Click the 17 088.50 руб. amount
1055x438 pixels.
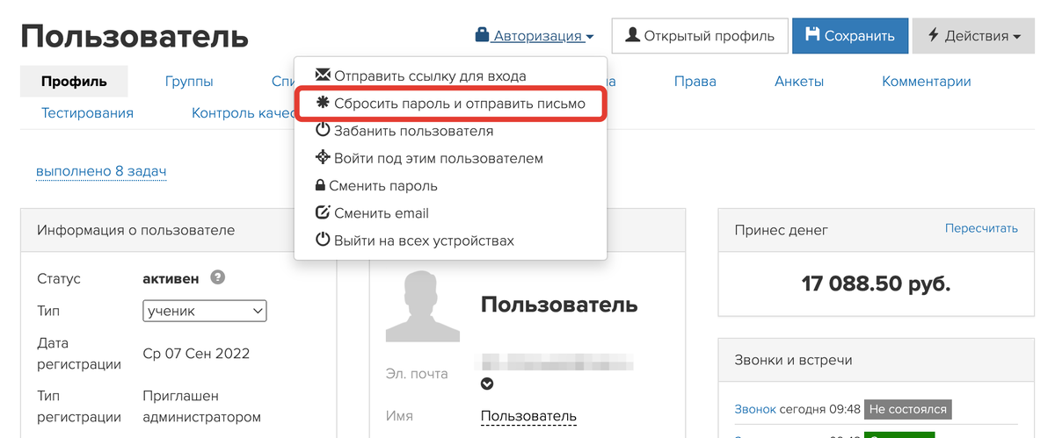[876, 284]
